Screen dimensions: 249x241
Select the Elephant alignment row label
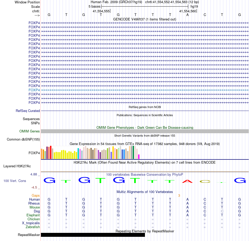tap(33, 215)
